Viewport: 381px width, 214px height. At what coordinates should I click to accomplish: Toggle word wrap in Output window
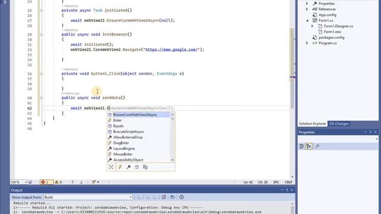click(173, 197)
